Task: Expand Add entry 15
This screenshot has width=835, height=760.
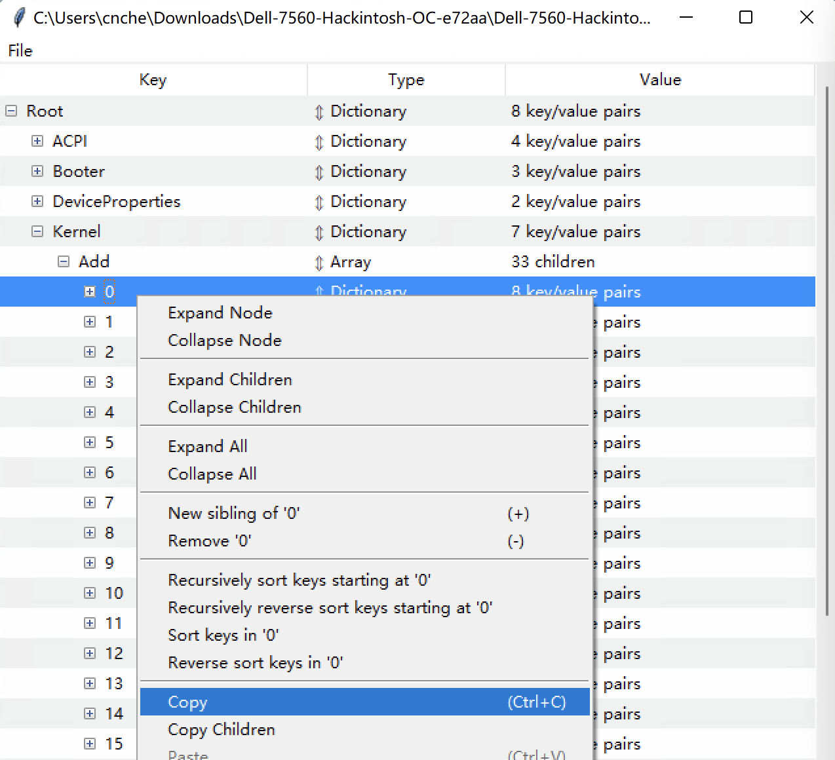Action: 90,744
